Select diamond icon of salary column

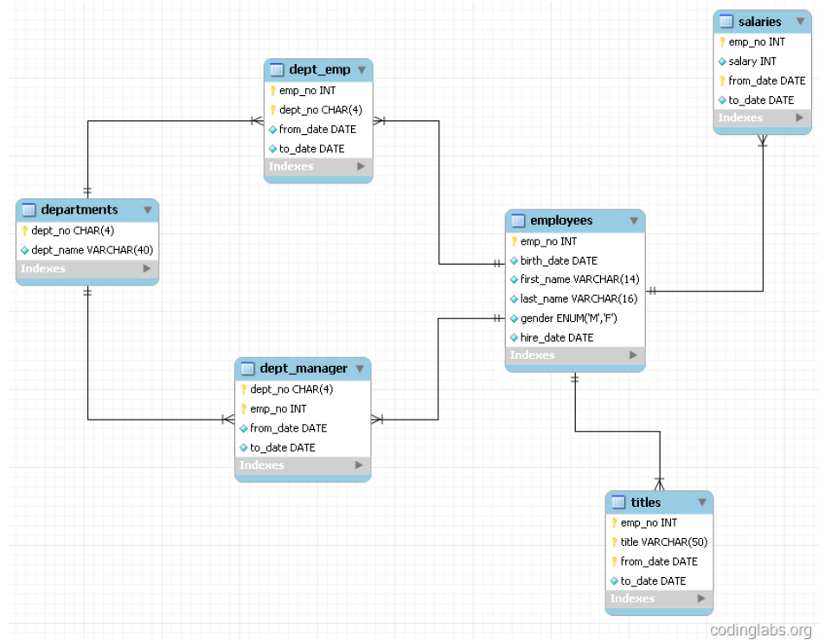722,61
